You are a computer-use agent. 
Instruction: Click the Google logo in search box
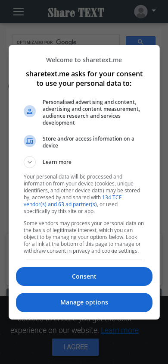coord(66,42)
